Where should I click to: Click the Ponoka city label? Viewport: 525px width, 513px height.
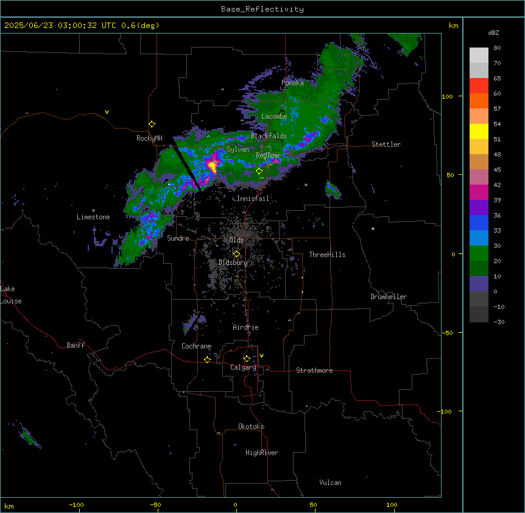click(292, 83)
